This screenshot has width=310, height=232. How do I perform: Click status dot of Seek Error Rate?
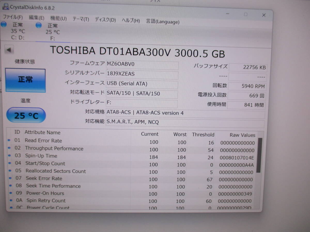(x=10, y=178)
